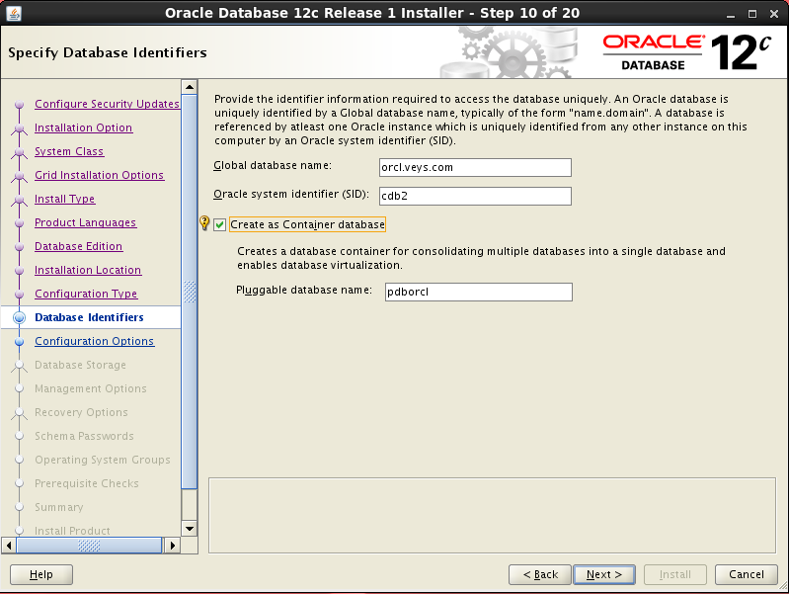Go to Configuration Options step
Image resolution: width=789 pixels, height=594 pixels.
95,341
